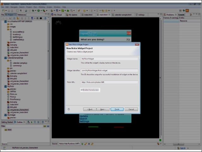Select weatherData.js file

click(18, 40)
